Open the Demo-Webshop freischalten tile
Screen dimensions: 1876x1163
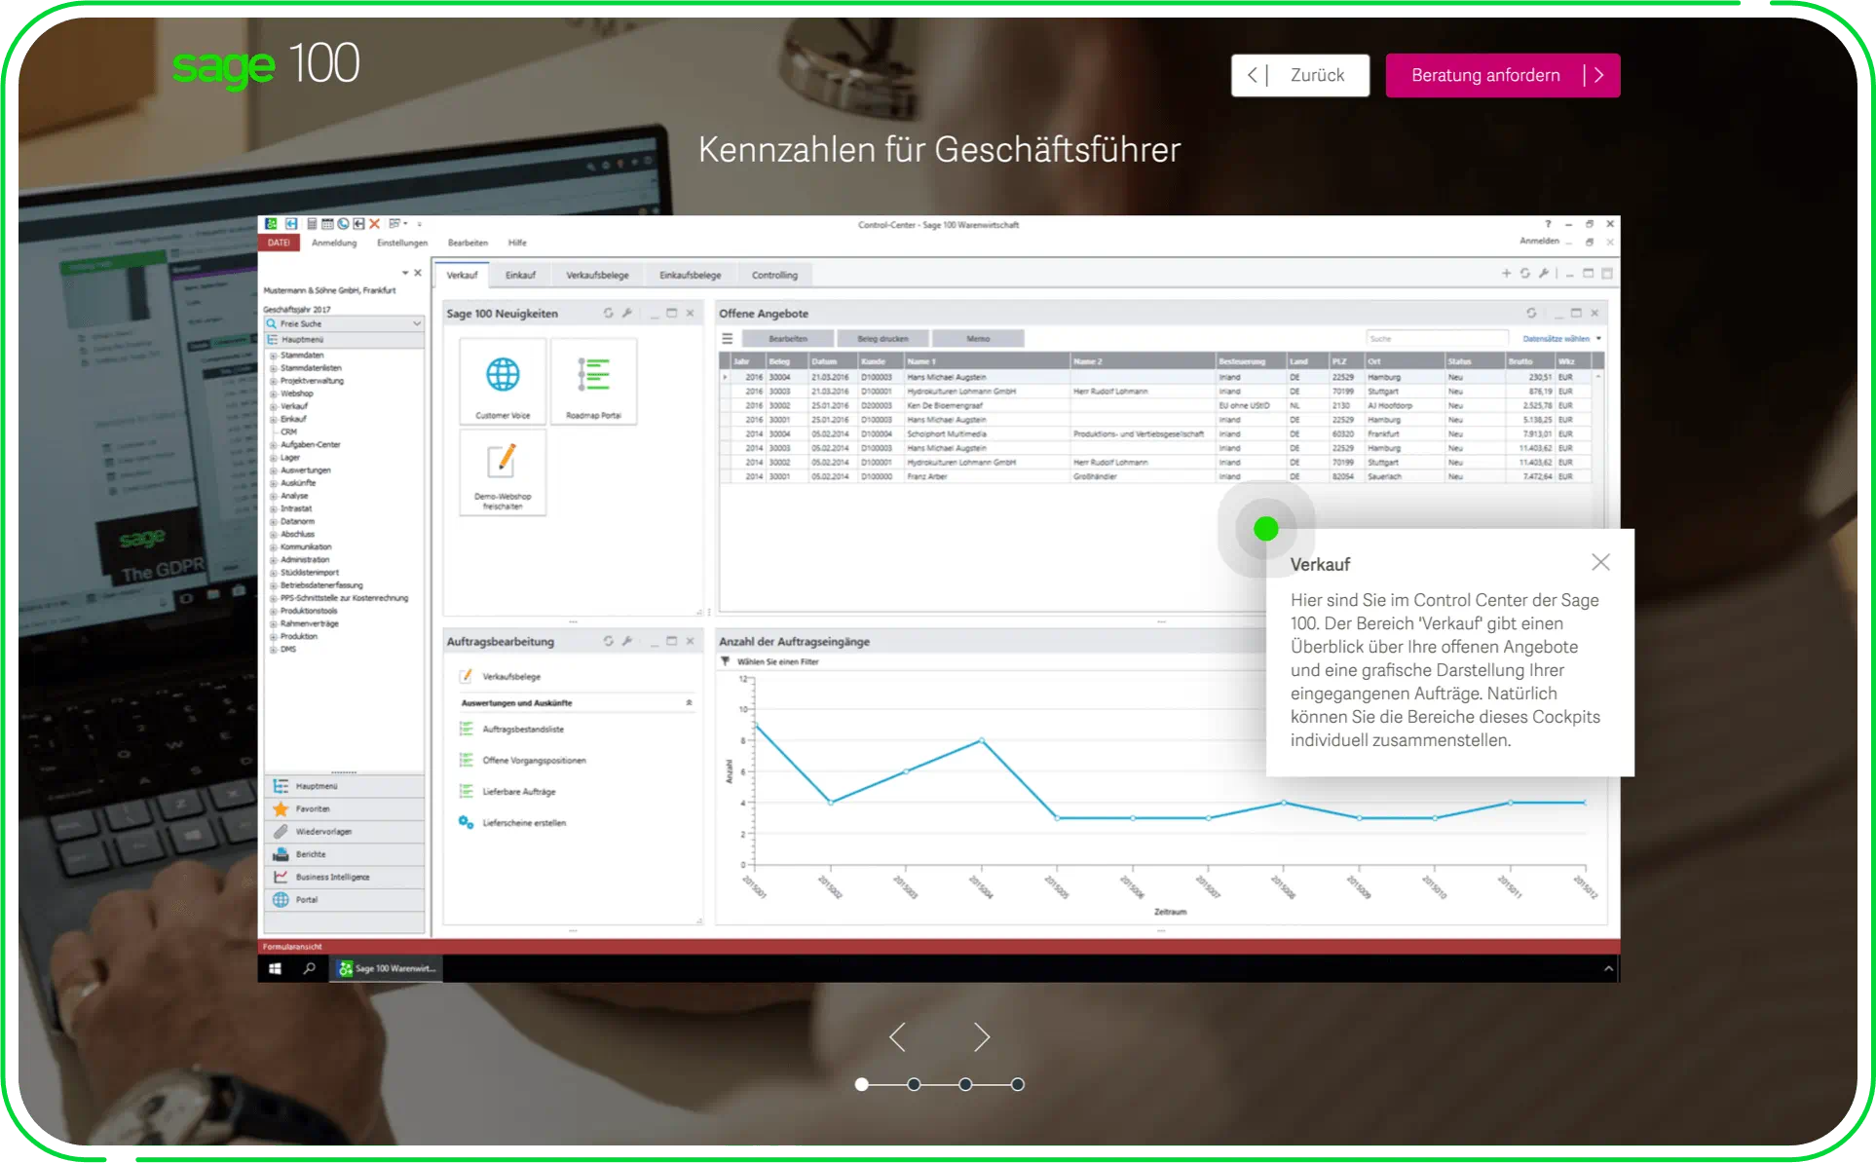(503, 472)
